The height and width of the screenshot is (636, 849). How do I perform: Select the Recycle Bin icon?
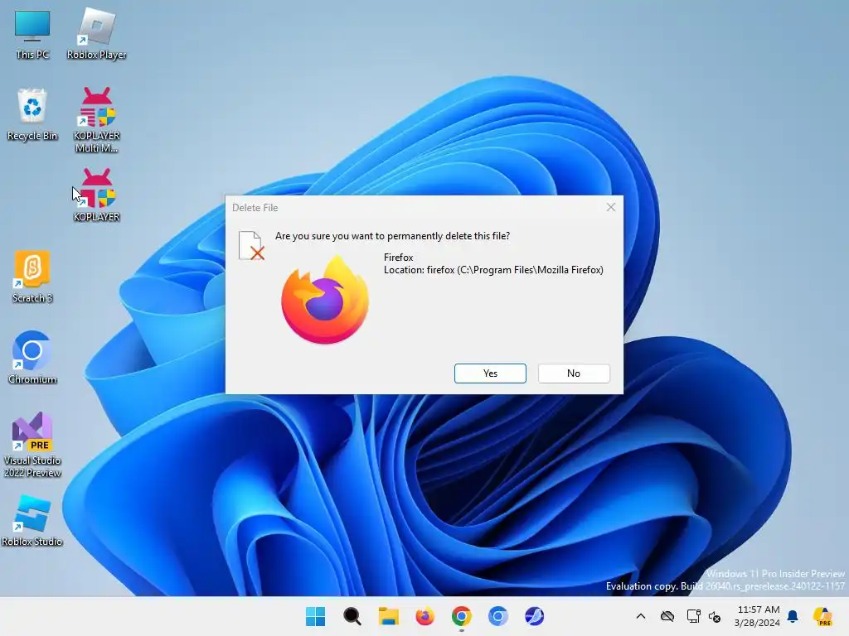click(x=32, y=114)
